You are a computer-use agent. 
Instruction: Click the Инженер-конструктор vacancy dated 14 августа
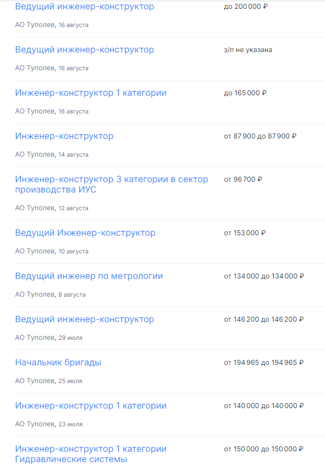(x=64, y=136)
